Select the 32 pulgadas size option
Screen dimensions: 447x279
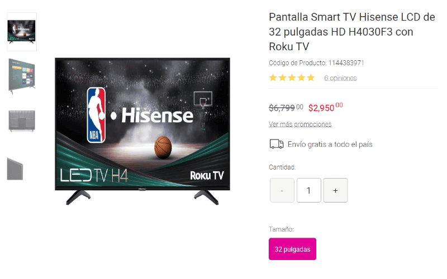292,249
